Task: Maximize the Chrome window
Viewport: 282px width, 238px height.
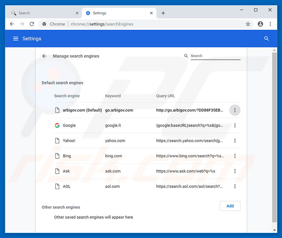Action: [x=256, y=10]
